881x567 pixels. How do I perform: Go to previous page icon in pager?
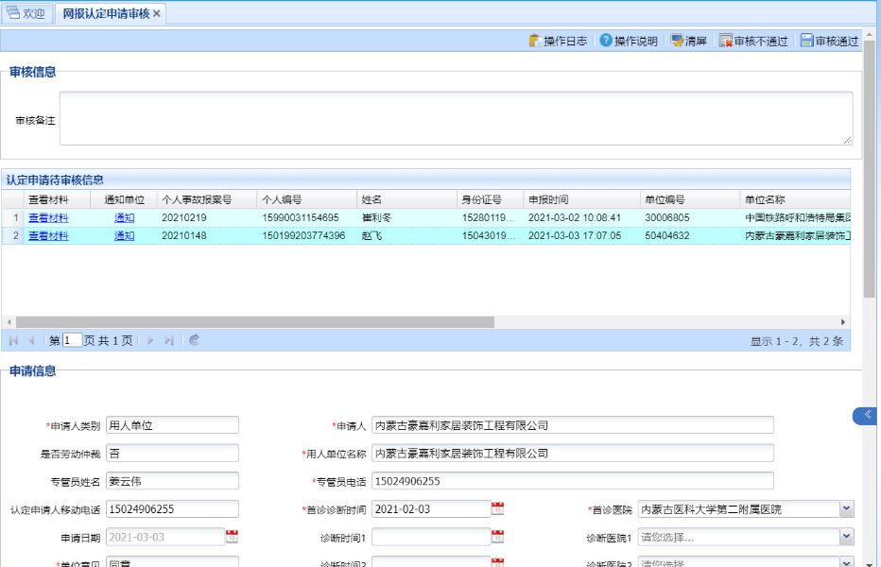click(x=31, y=340)
